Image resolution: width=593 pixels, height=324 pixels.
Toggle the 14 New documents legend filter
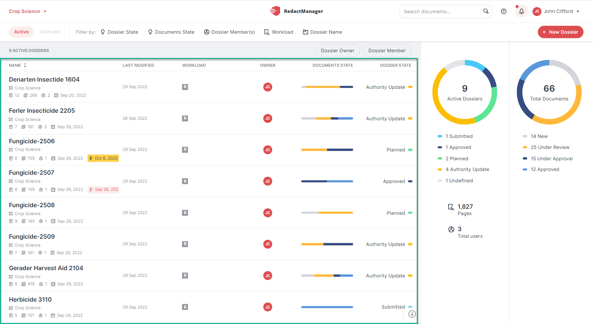click(x=535, y=136)
